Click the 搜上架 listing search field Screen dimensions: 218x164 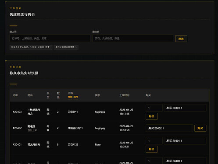50,38
